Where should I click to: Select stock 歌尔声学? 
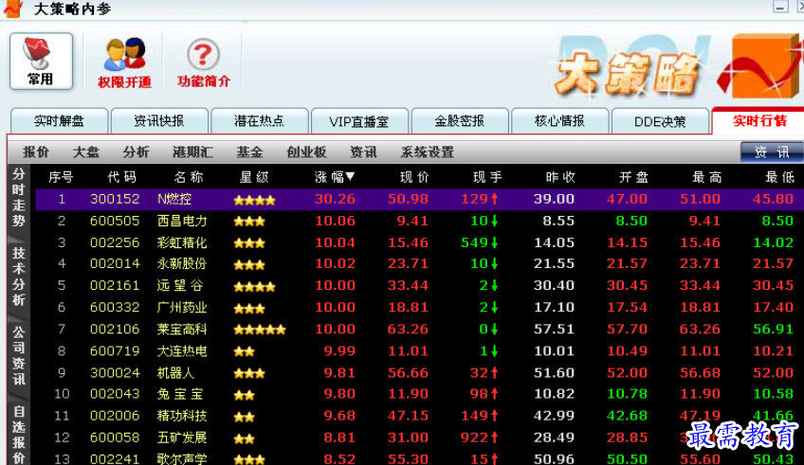182,458
